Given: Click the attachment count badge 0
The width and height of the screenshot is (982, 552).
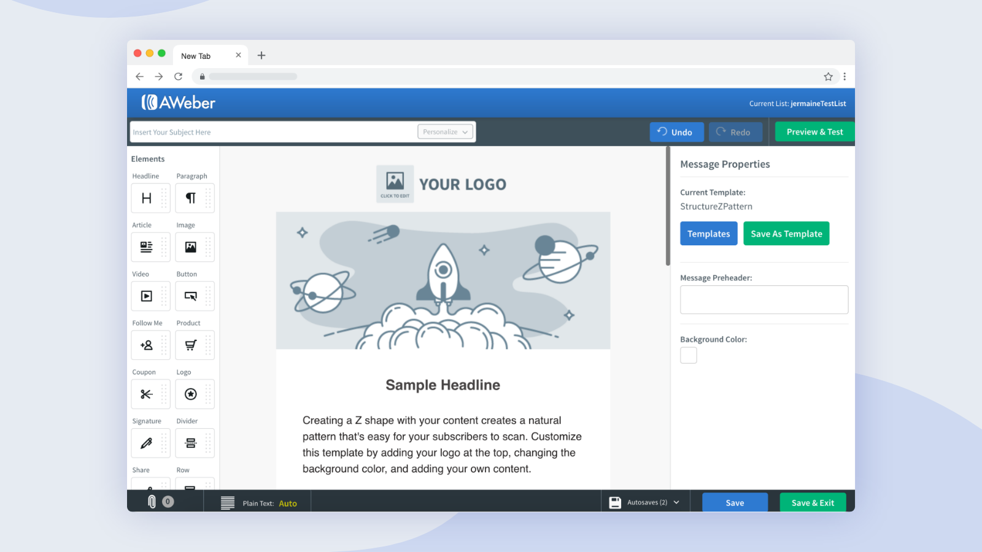Looking at the screenshot, I should 168,502.
